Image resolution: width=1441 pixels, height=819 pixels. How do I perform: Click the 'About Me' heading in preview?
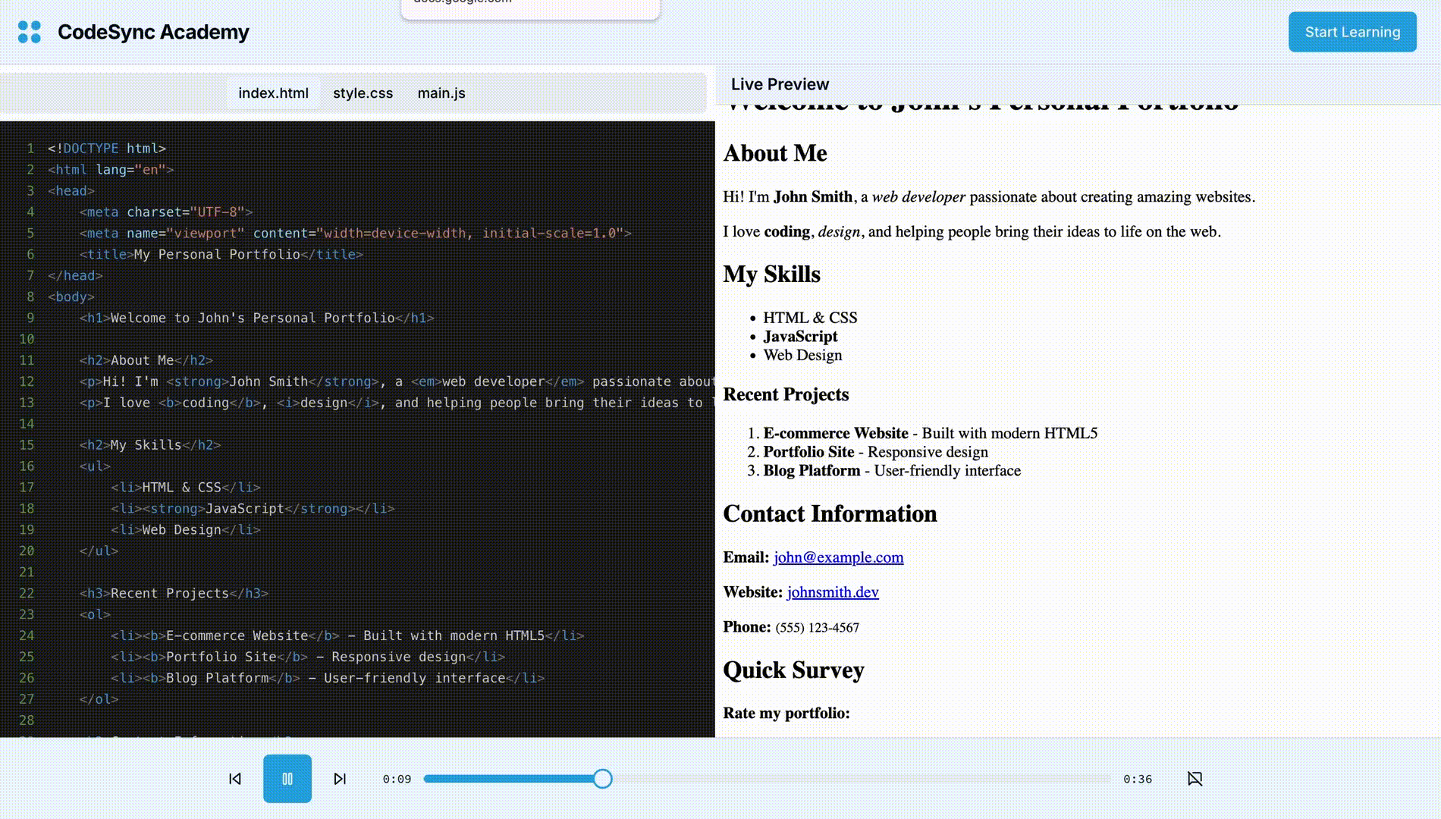pos(774,153)
